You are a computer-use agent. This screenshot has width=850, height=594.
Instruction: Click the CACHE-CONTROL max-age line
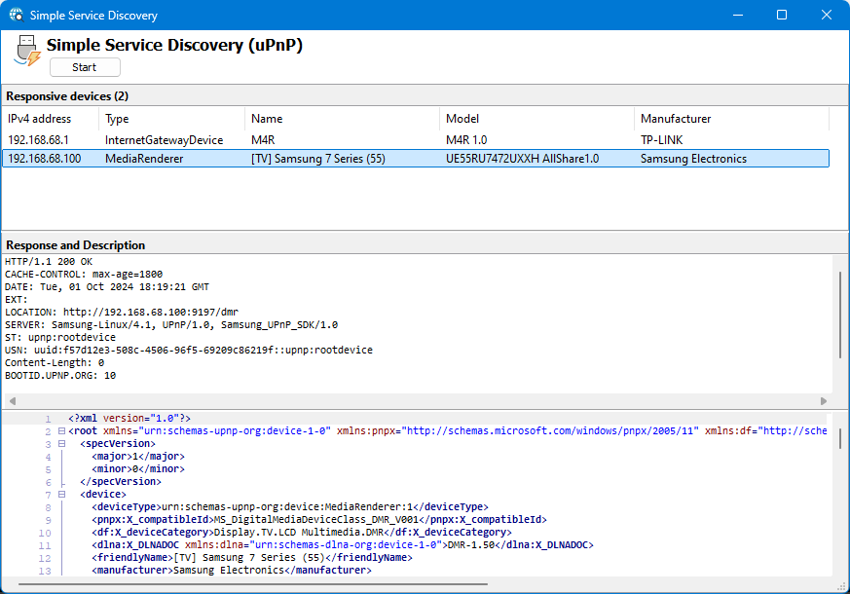pos(84,275)
